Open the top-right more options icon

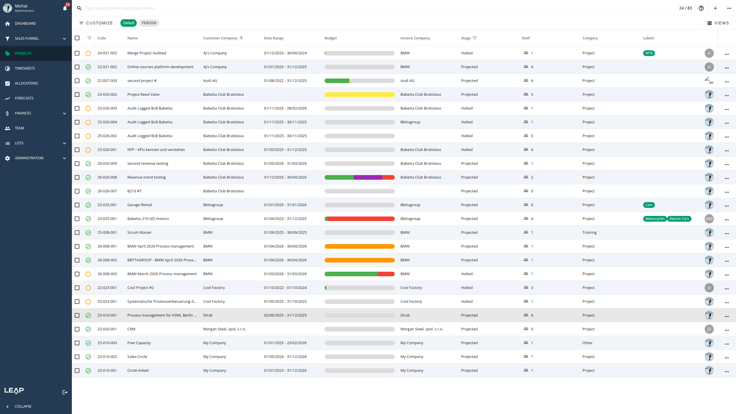click(x=729, y=8)
